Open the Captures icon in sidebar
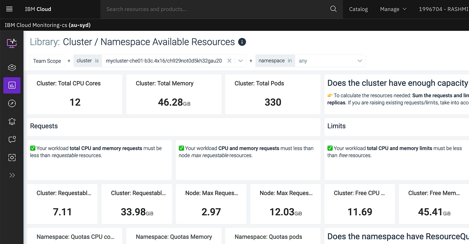Screen dimensions: 469x244 coord(12,158)
